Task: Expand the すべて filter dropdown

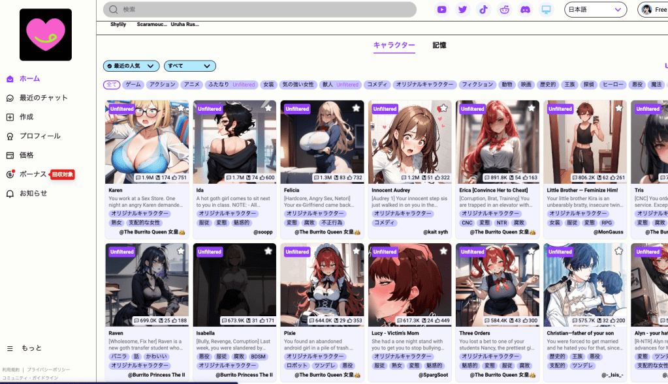Action: click(x=189, y=66)
